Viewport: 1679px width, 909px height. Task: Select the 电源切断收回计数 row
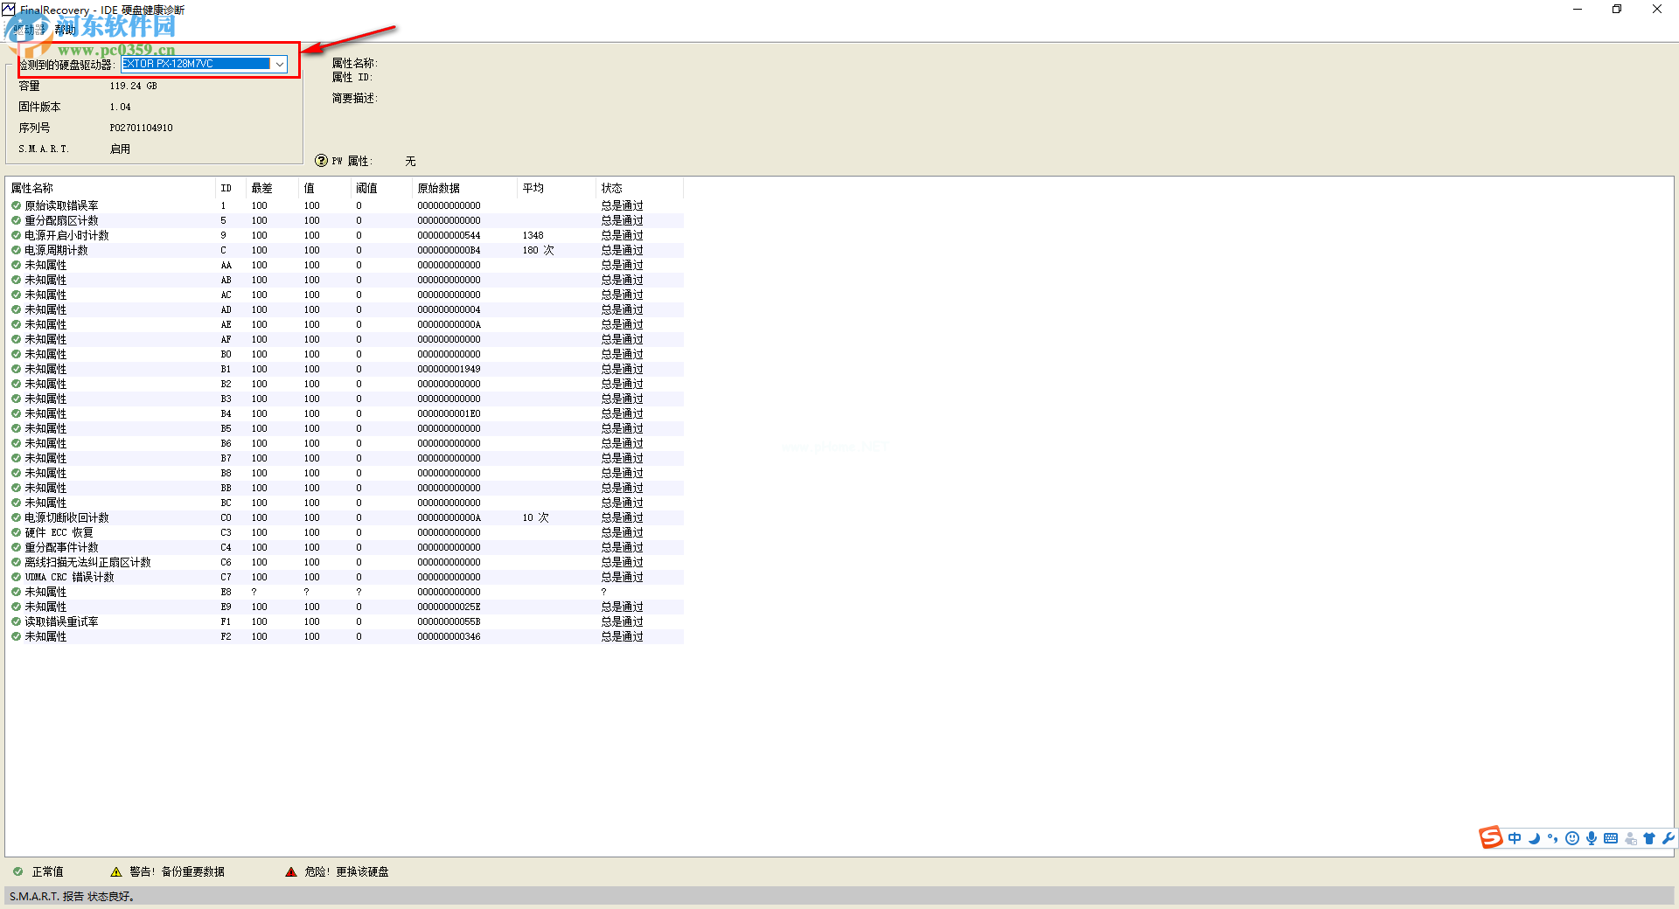click(345, 518)
